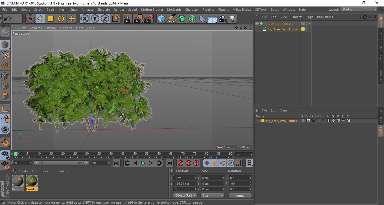Switch to Content Browser side tab

pyautogui.click(x=381, y=53)
